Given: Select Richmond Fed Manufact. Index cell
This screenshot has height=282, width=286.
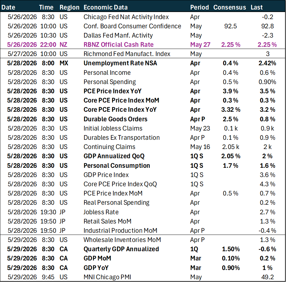Looking at the screenshot, I should pyautogui.click(x=127, y=54).
